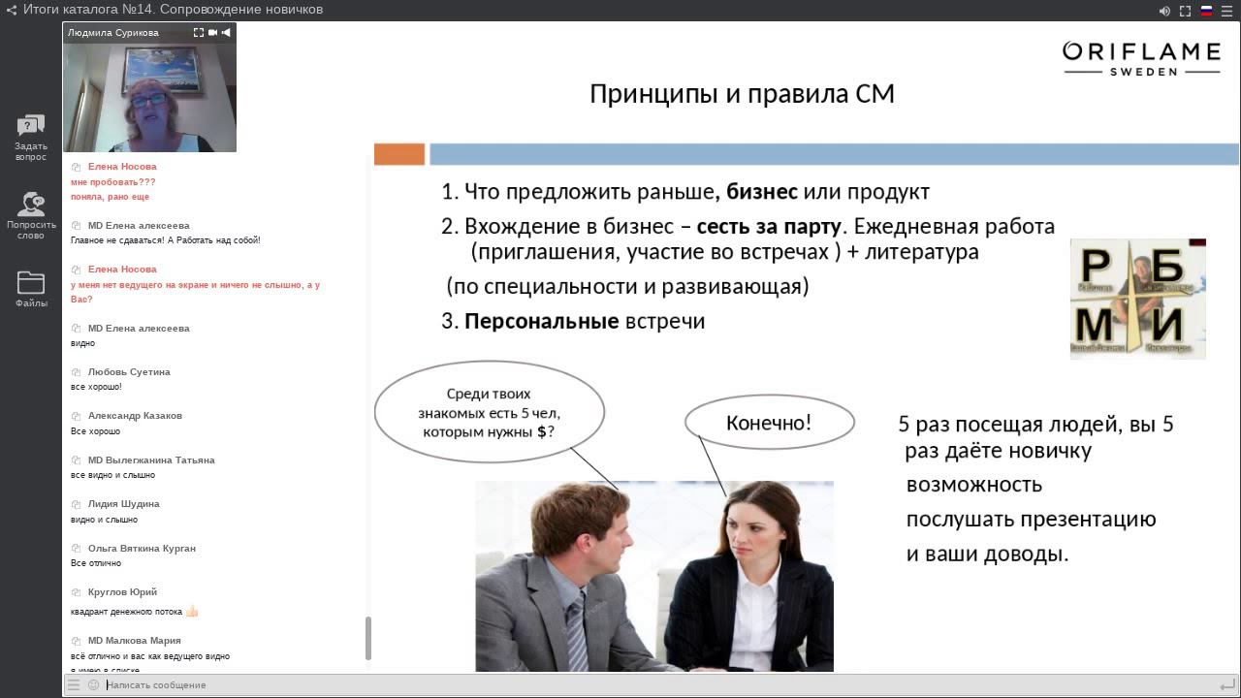Click the message icon beside Круглов Юрий
The image size is (1241, 698).
tap(77, 592)
